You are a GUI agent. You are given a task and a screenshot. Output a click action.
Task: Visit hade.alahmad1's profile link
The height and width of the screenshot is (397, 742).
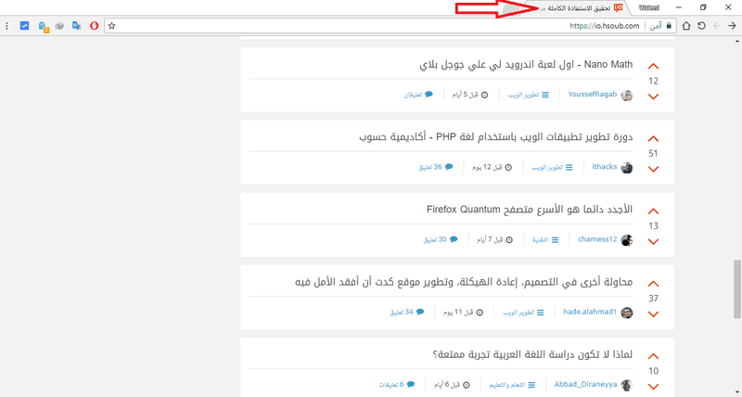[x=590, y=312]
